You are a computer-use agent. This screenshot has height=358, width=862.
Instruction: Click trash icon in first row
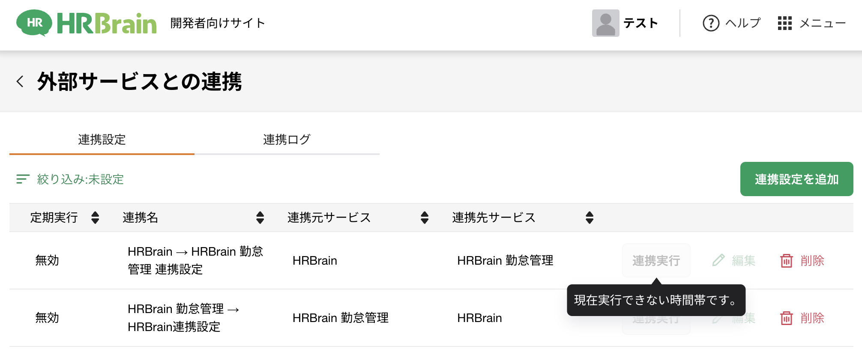pyautogui.click(x=786, y=261)
